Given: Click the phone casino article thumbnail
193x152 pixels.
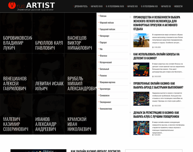Looking at the screenshot, I should [x=141, y=128].
